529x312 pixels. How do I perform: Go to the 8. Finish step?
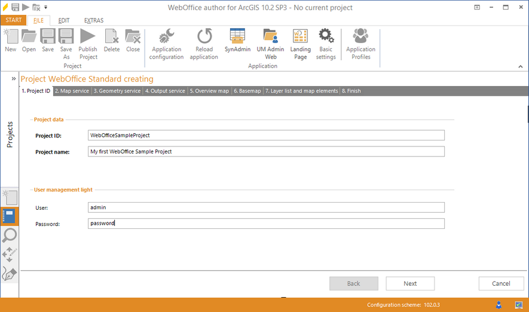(x=351, y=91)
